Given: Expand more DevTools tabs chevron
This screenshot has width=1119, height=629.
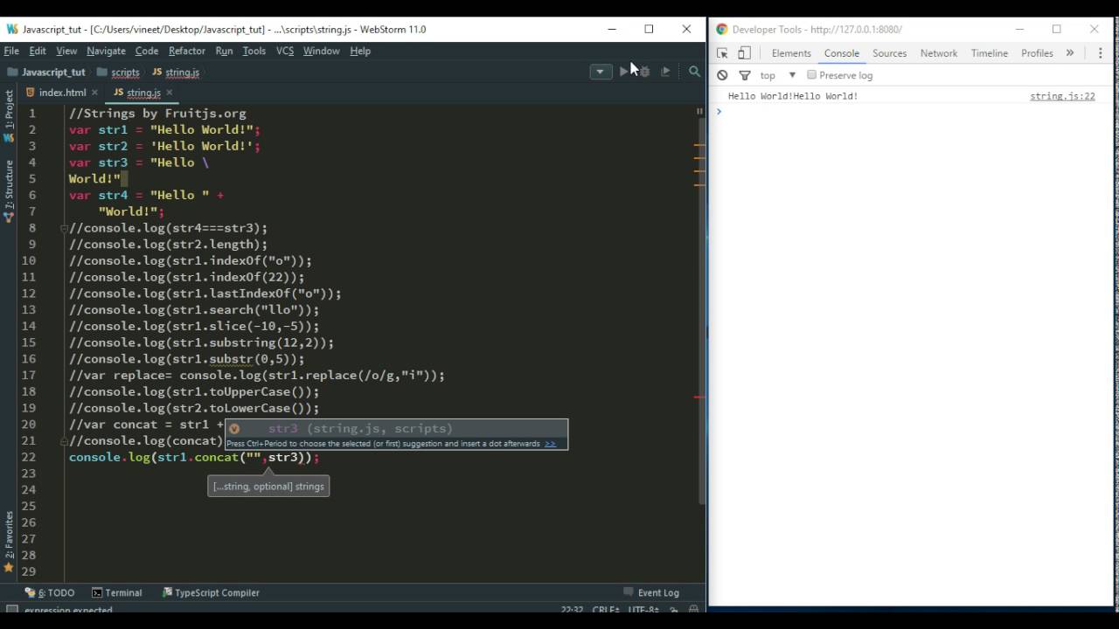Looking at the screenshot, I should point(1069,53).
